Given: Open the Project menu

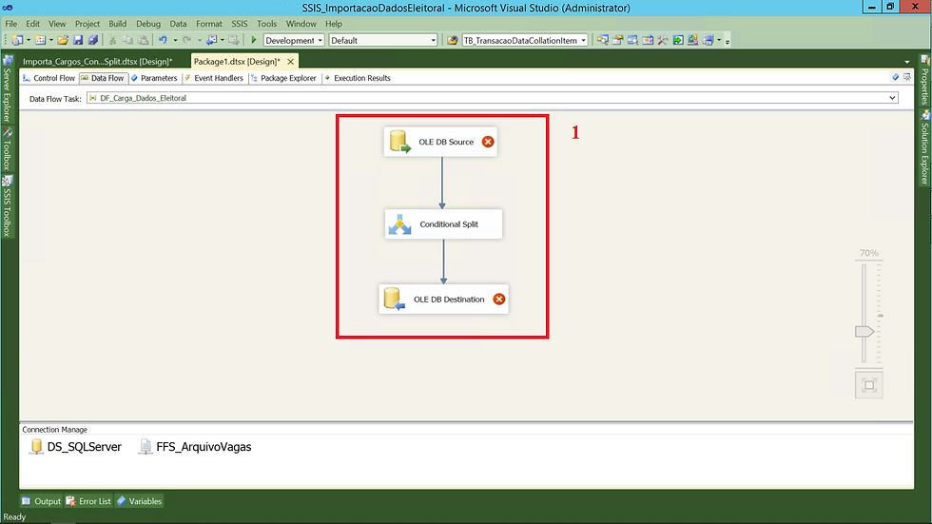Looking at the screenshot, I should click(87, 24).
